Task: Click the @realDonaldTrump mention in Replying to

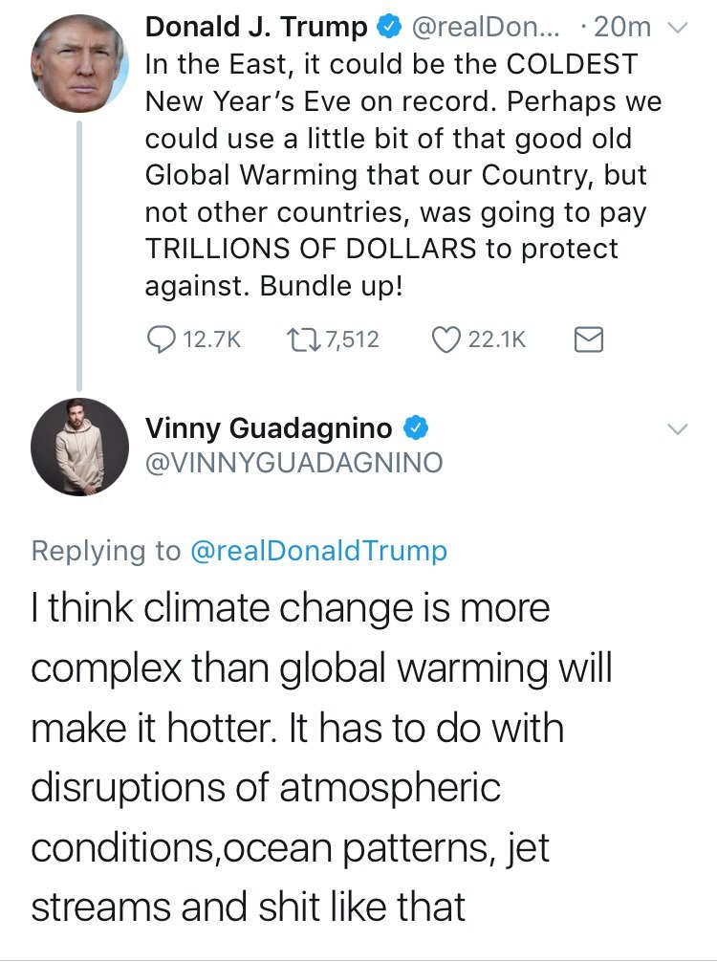Action: pyautogui.click(x=319, y=551)
